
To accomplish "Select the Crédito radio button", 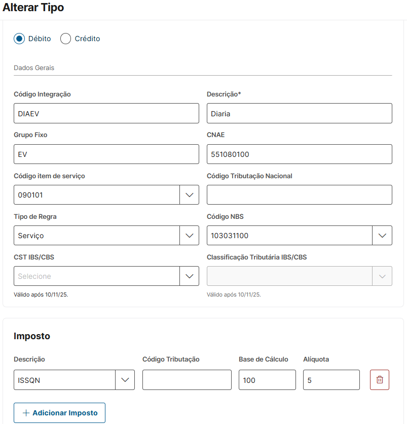I will (x=65, y=39).
